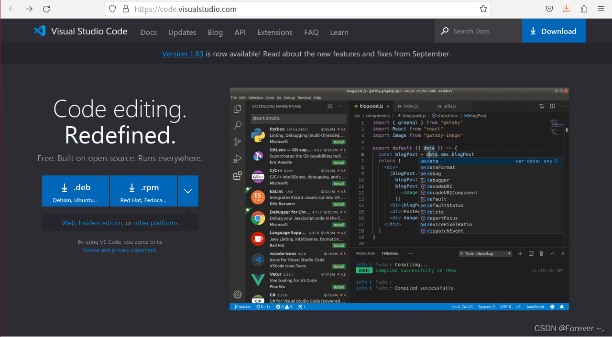Switch to the blog-post.js tab
The image size is (612, 337).
click(x=372, y=106)
